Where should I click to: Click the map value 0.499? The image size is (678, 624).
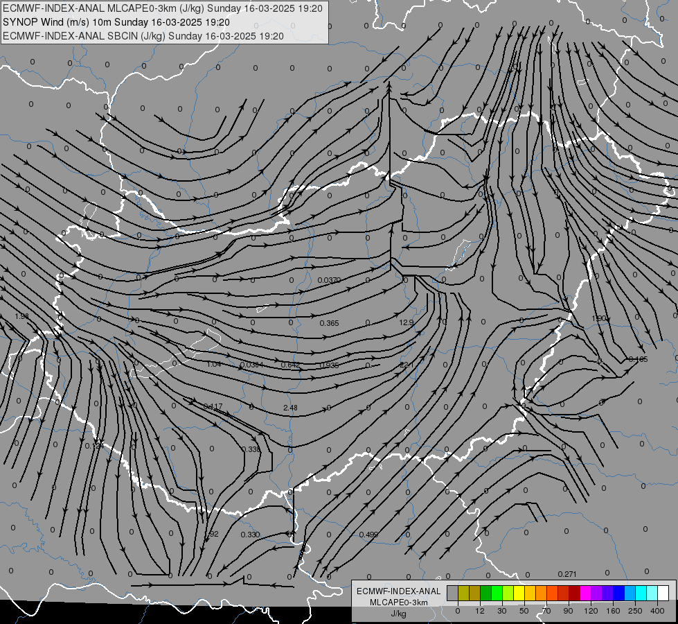369,535
